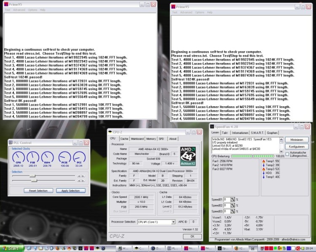Click the up arrow of the SpeedFan log scrollbar

[281, 139]
